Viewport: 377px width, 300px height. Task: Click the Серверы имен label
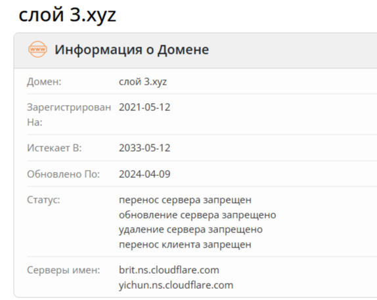[64, 270]
